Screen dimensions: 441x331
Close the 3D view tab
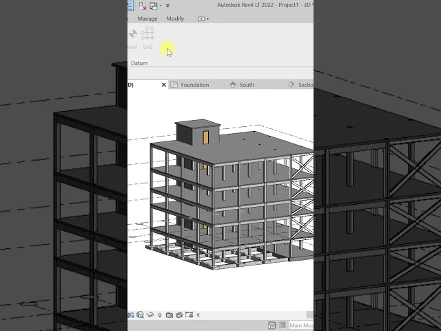click(x=164, y=85)
